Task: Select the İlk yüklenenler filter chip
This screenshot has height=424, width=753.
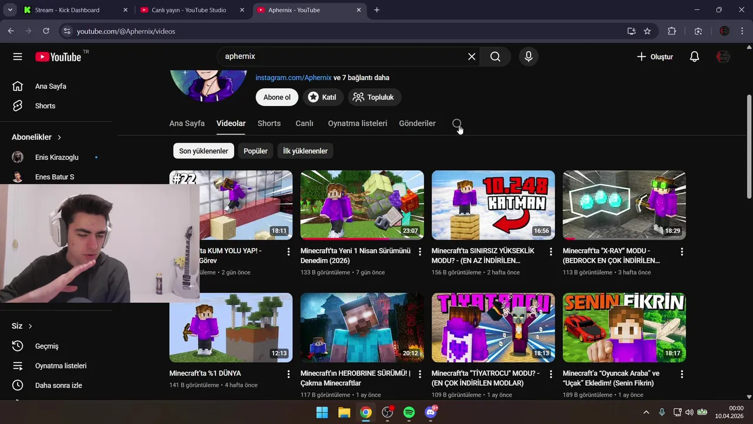Action: tap(305, 151)
